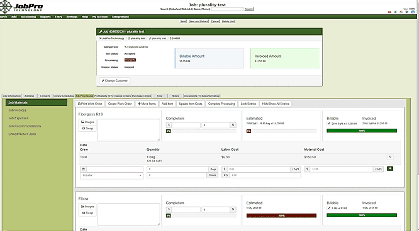Screen dimensions: 419x231
Task: Click Print Work Order button
Action: coord(90,104)
